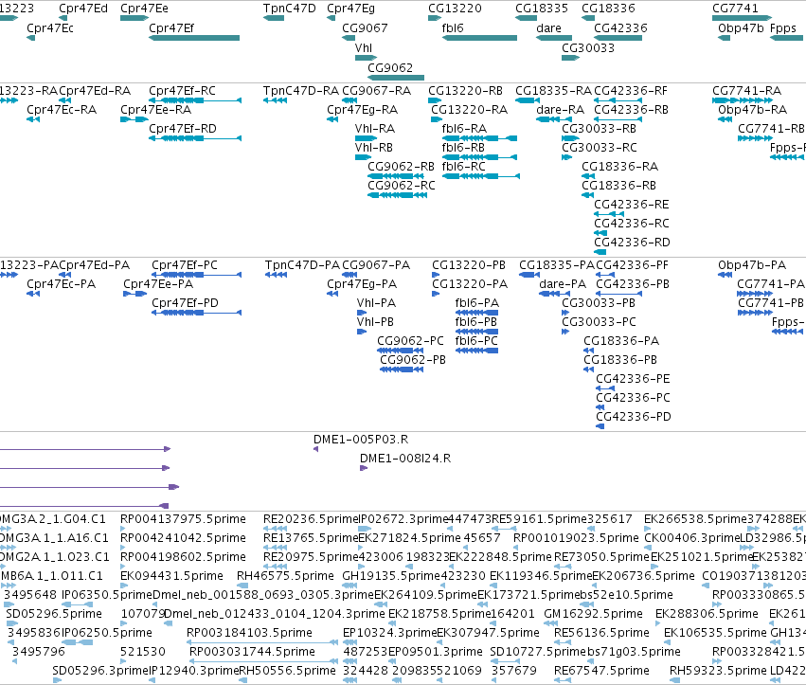This screenshot has height=685, width=806.
Task: Click the fbl6 gene label
Action: pos(453,28)
